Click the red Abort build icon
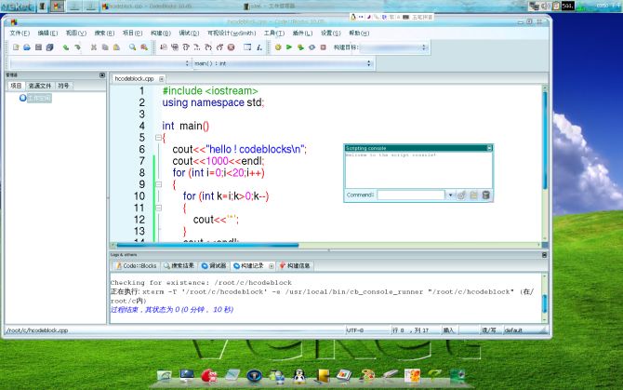Screen dimensions: 623x390 [x=323, y=47]
